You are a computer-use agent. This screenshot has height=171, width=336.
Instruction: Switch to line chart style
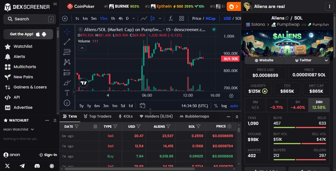pyautogui.click(x=144, y=19)
